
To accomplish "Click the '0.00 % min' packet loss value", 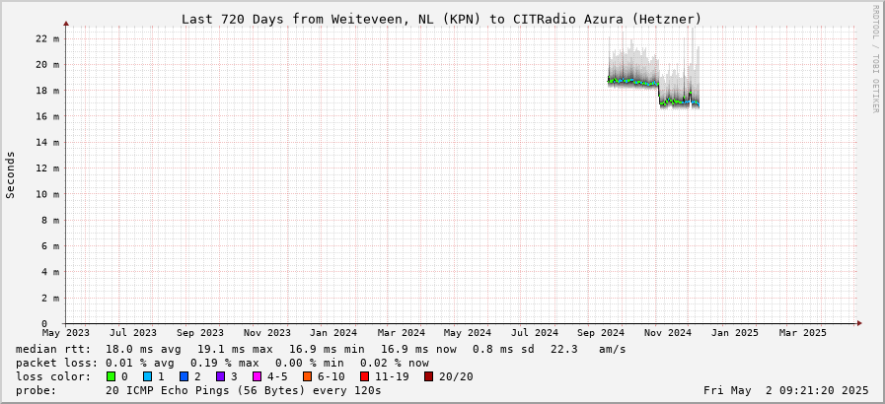I will (309, 363).
